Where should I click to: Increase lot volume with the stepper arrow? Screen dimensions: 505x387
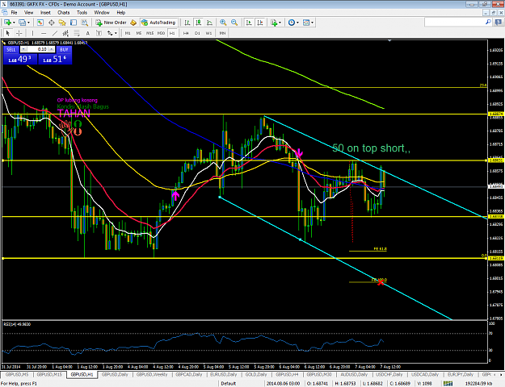(x=52, y=49)
